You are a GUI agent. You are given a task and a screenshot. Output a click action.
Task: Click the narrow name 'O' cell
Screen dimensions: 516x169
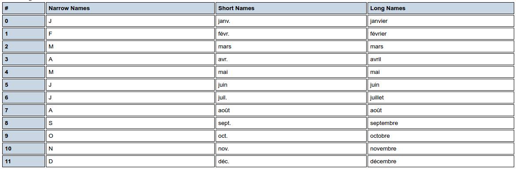[x=130, y=136]
